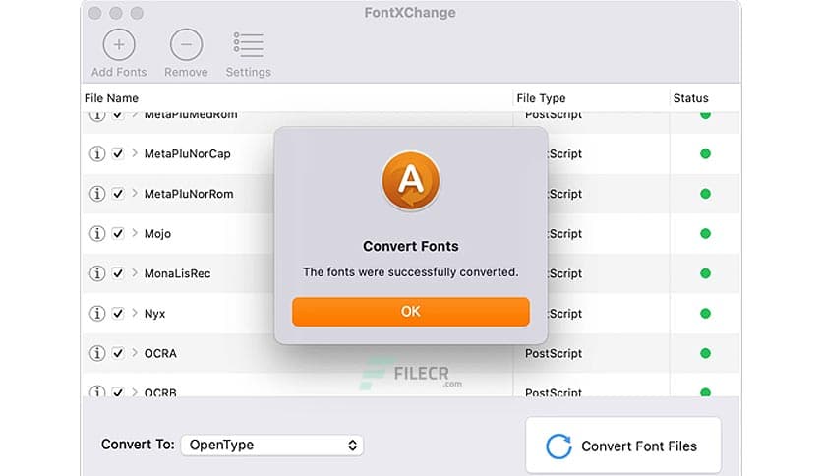The image size is (822, 476).
Task: Click the Convert Font Files button
Action: 623,446
